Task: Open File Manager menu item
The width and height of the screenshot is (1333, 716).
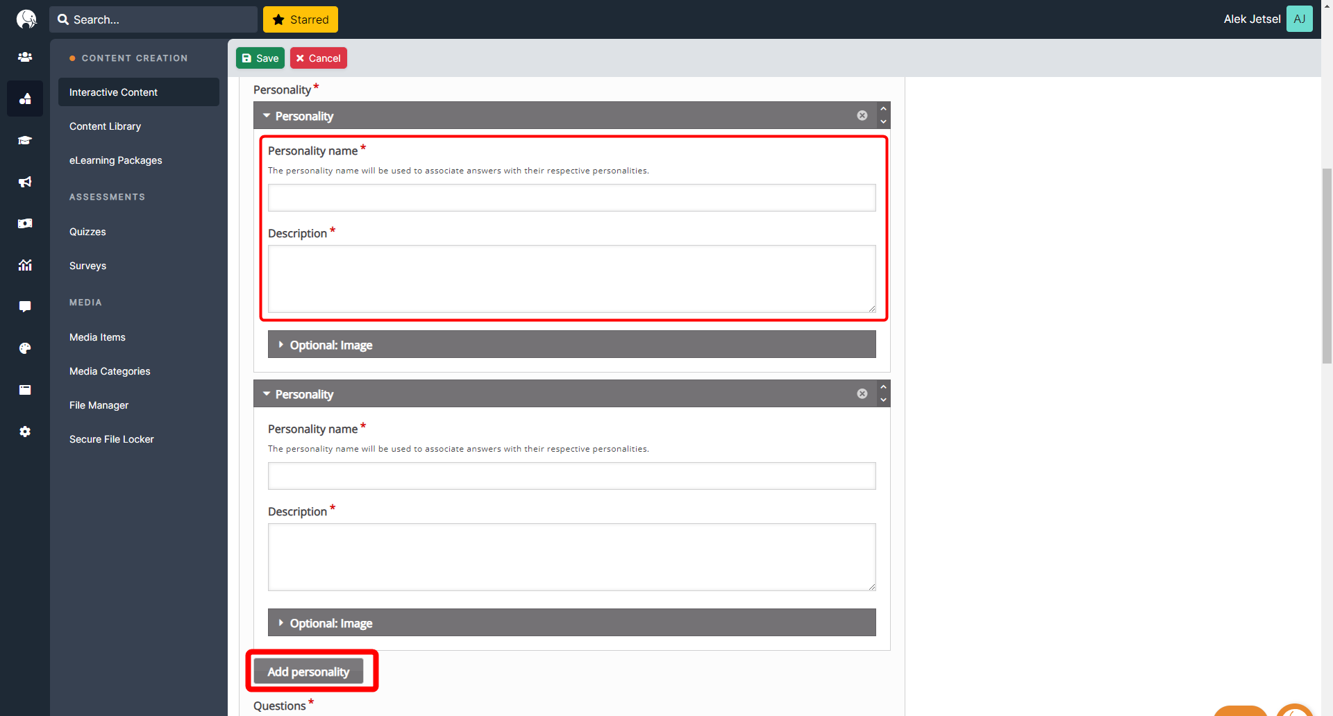Action: 139,405
